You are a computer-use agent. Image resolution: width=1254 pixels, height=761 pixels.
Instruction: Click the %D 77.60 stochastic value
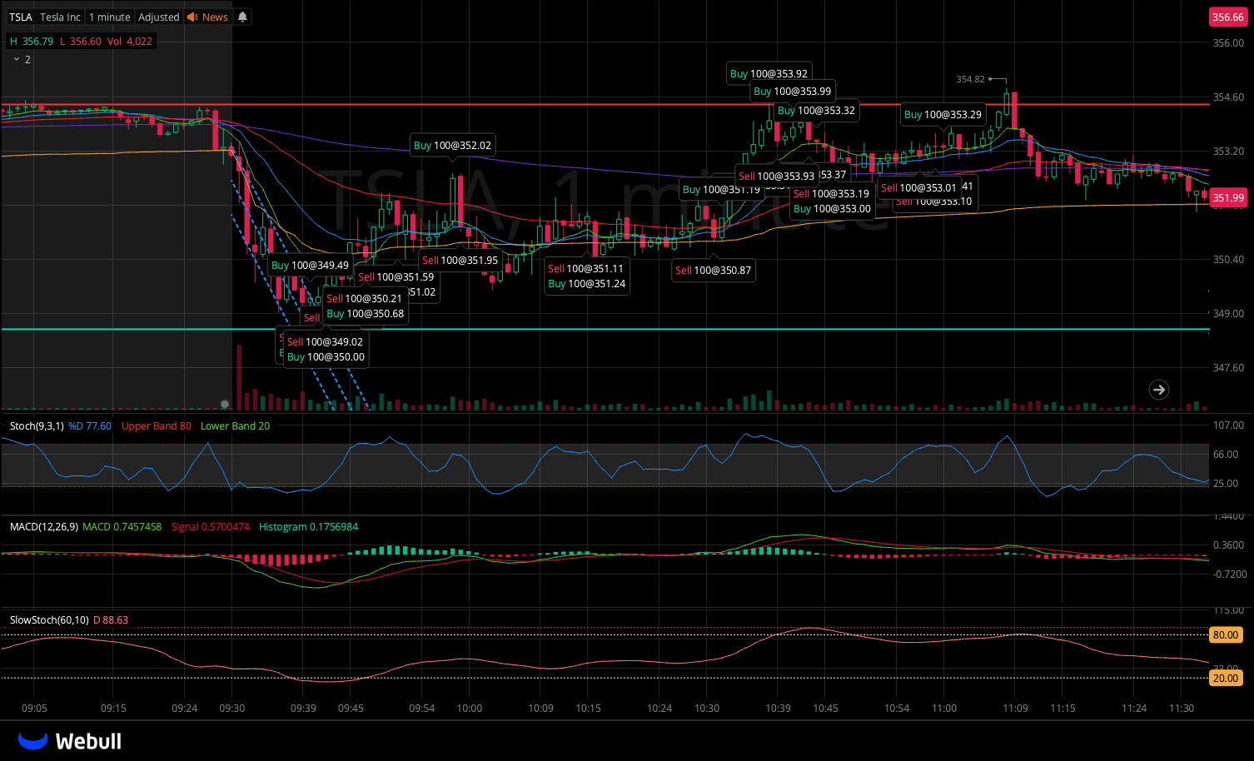coord(90,425)
